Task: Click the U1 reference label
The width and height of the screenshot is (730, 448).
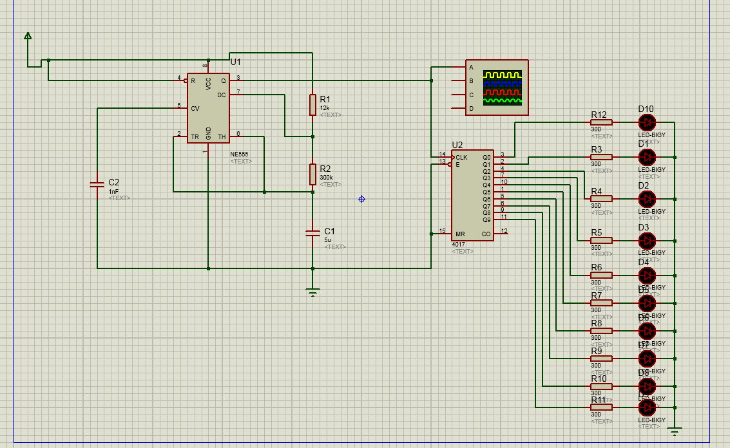Action: click(x=236, y=62)
